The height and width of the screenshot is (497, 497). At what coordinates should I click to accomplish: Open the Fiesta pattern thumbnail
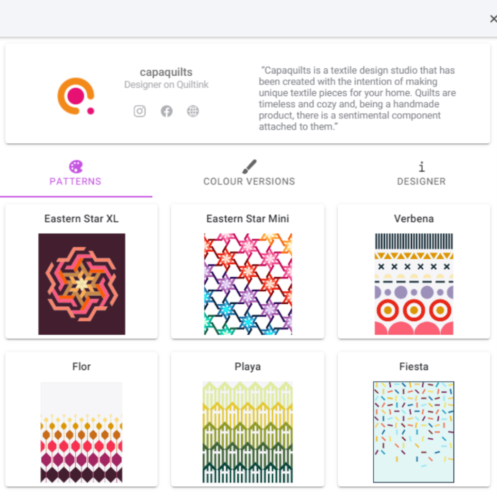414,432
